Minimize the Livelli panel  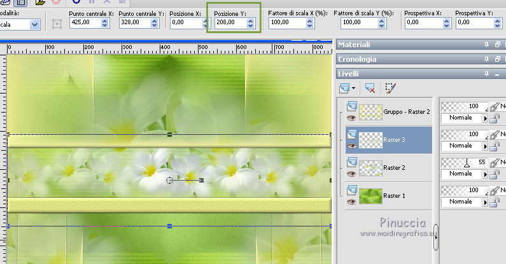tap(497, 74)
